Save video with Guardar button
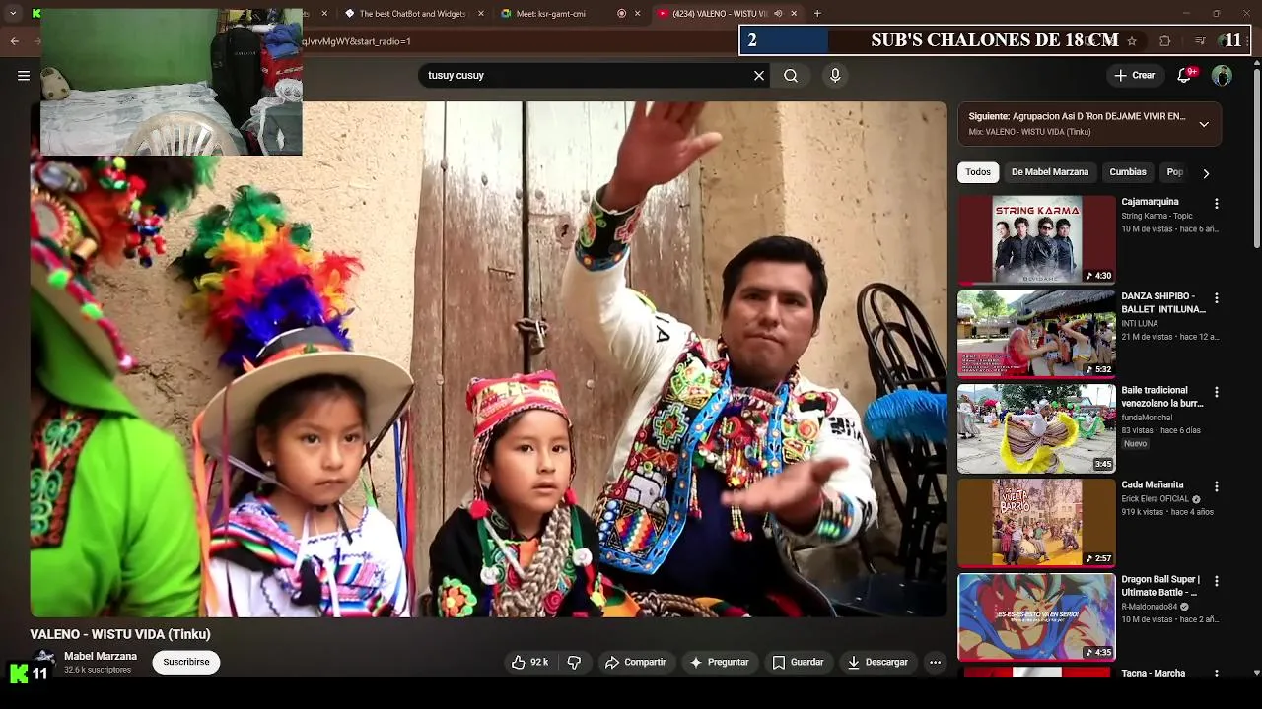Viewport: 1262px width, 709px height. 798,663
